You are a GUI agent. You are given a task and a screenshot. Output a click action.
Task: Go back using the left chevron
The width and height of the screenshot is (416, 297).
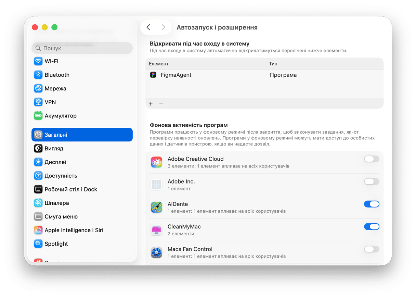[x=148, y=27]
